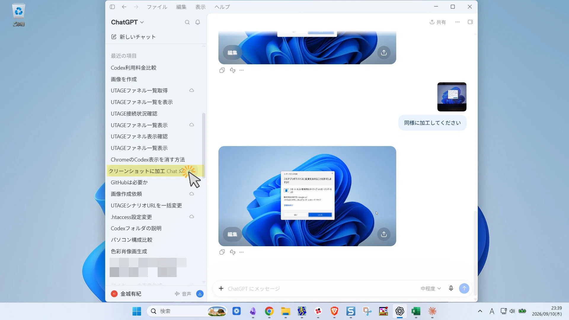Image resolution: width=569 pixels, height=320 pixels.
Task: Share the upper generated image
Action: tap(384, 53)
